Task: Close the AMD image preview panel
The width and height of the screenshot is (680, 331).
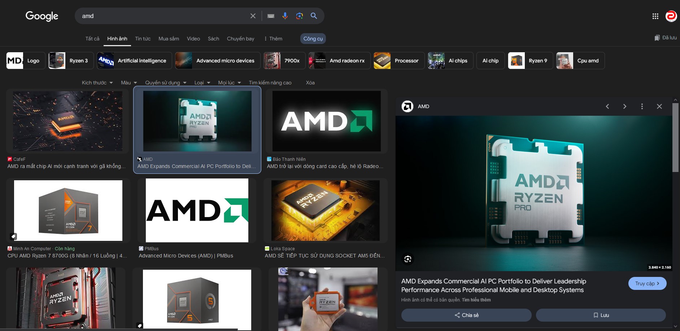Action: point(659,106)
